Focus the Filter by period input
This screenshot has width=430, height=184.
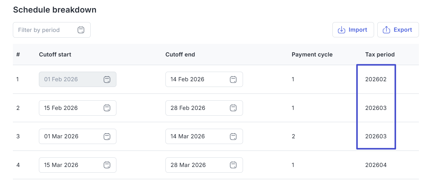[45, 30]
